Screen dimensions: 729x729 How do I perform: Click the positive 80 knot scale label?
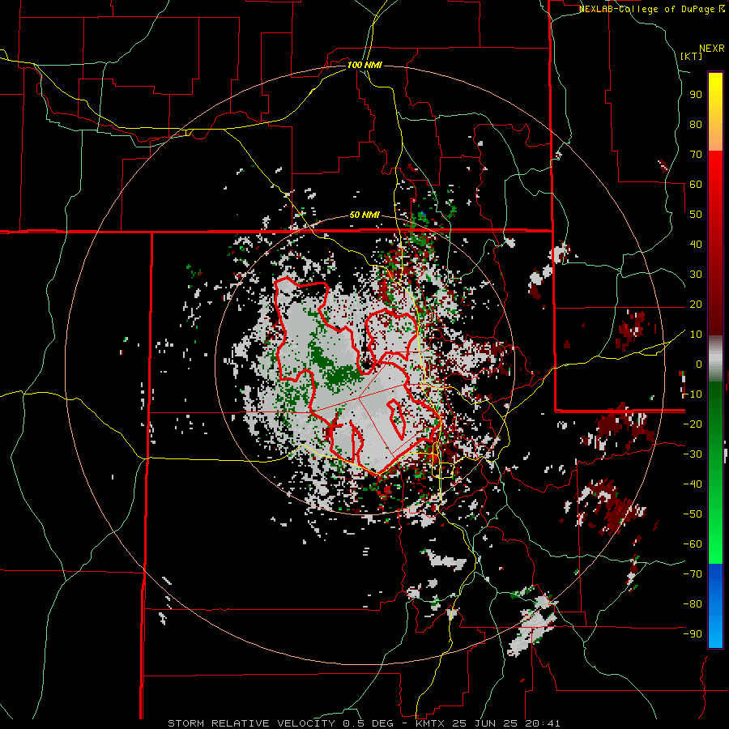[696, 125]
